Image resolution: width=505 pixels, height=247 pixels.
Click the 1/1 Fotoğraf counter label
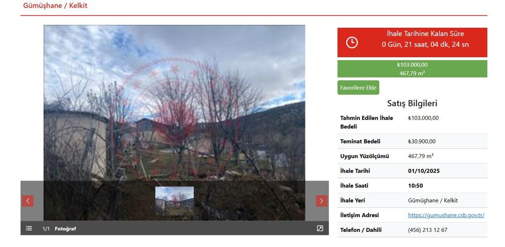pyautogui.click(x=59, y=228)
